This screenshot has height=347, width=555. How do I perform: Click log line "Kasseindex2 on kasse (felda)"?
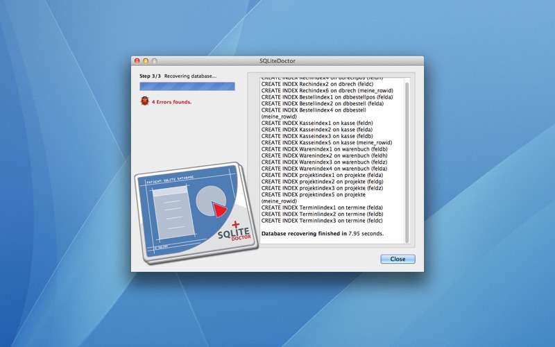(x=317, y=130)
